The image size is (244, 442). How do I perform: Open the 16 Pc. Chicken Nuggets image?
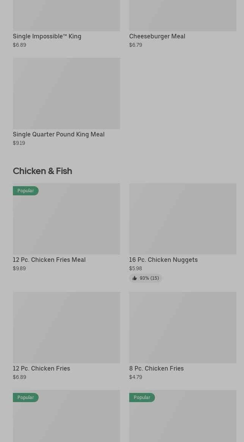[183, 219]
